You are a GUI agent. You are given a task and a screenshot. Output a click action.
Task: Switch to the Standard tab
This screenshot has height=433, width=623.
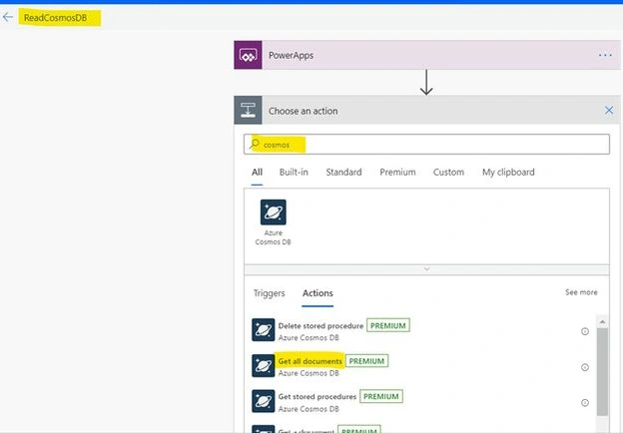coord(343,173)
